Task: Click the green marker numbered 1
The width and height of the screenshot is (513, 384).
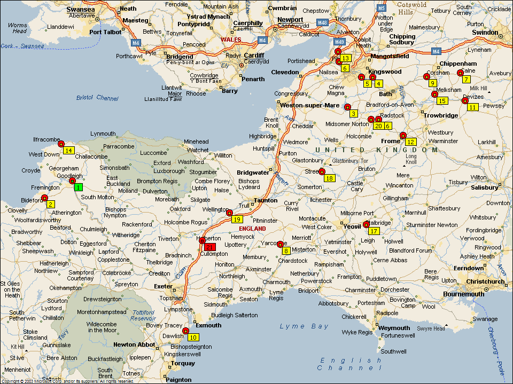Action: point(78,187)
